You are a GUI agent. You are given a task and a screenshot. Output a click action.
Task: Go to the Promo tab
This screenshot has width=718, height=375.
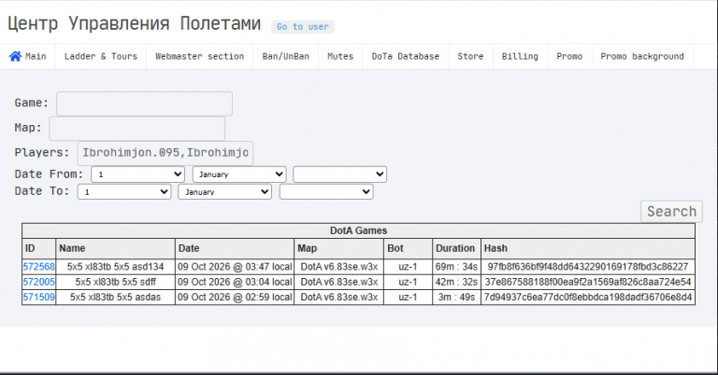pos(569,56)
